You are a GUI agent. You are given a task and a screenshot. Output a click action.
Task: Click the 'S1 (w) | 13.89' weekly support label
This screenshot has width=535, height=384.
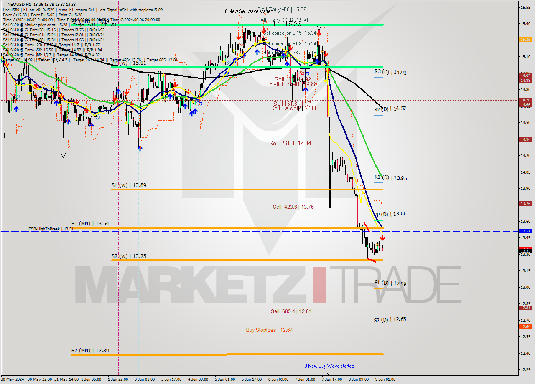(129, 185)
